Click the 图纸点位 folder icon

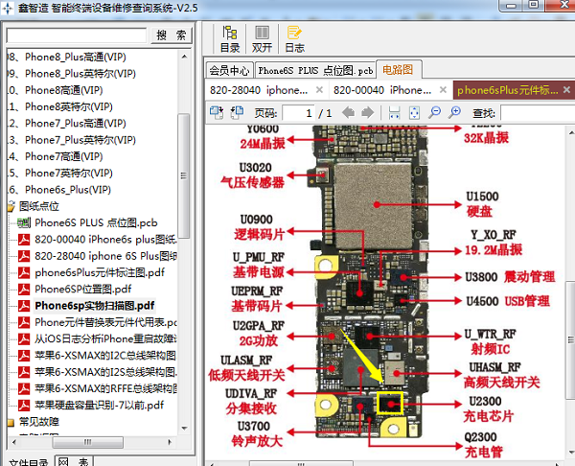tap(11, 206)
